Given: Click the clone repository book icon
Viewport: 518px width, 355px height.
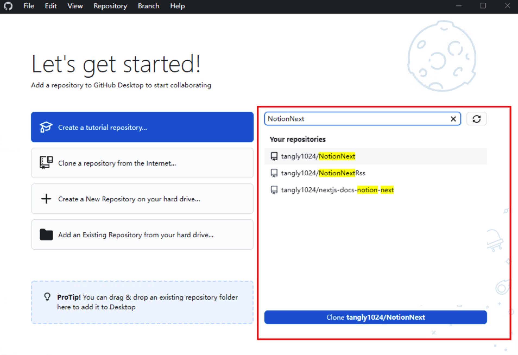Looking at the screenshot, I should click(x=46, y=163).
